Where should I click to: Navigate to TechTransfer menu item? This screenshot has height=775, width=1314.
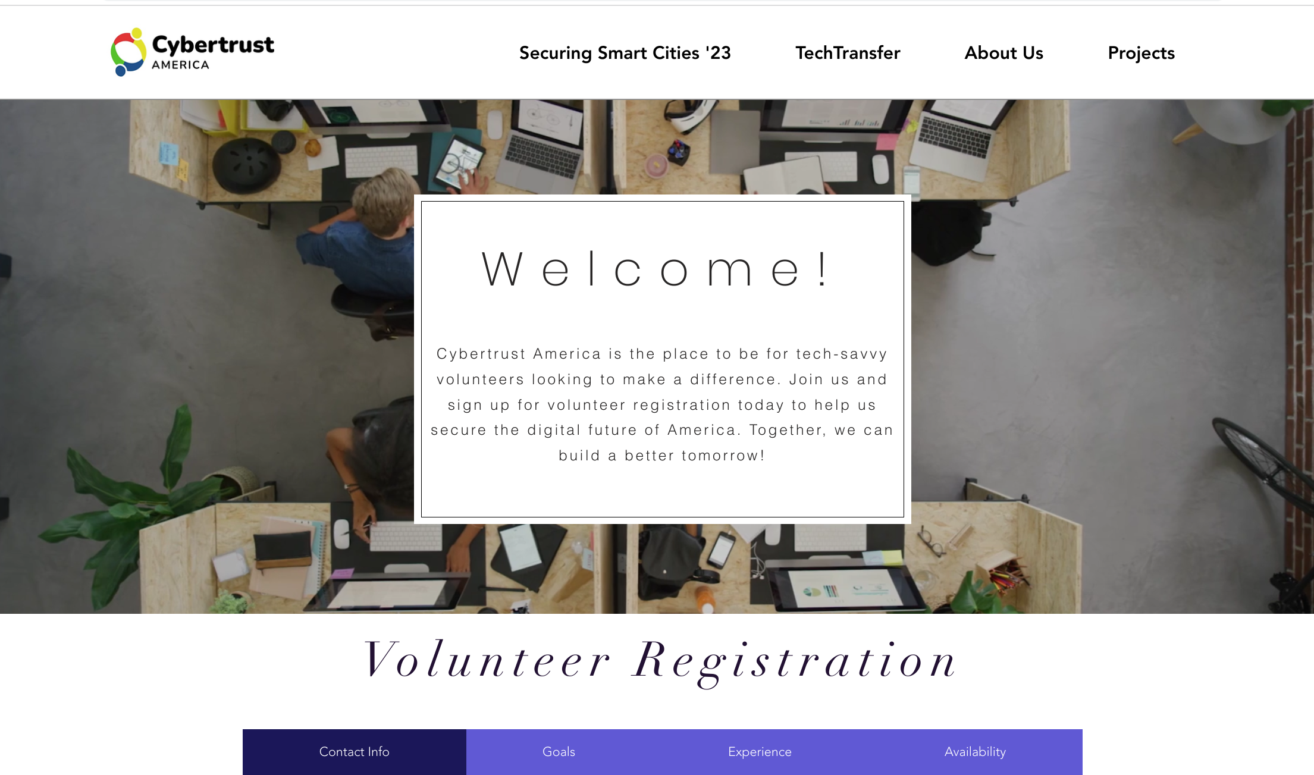848,54
